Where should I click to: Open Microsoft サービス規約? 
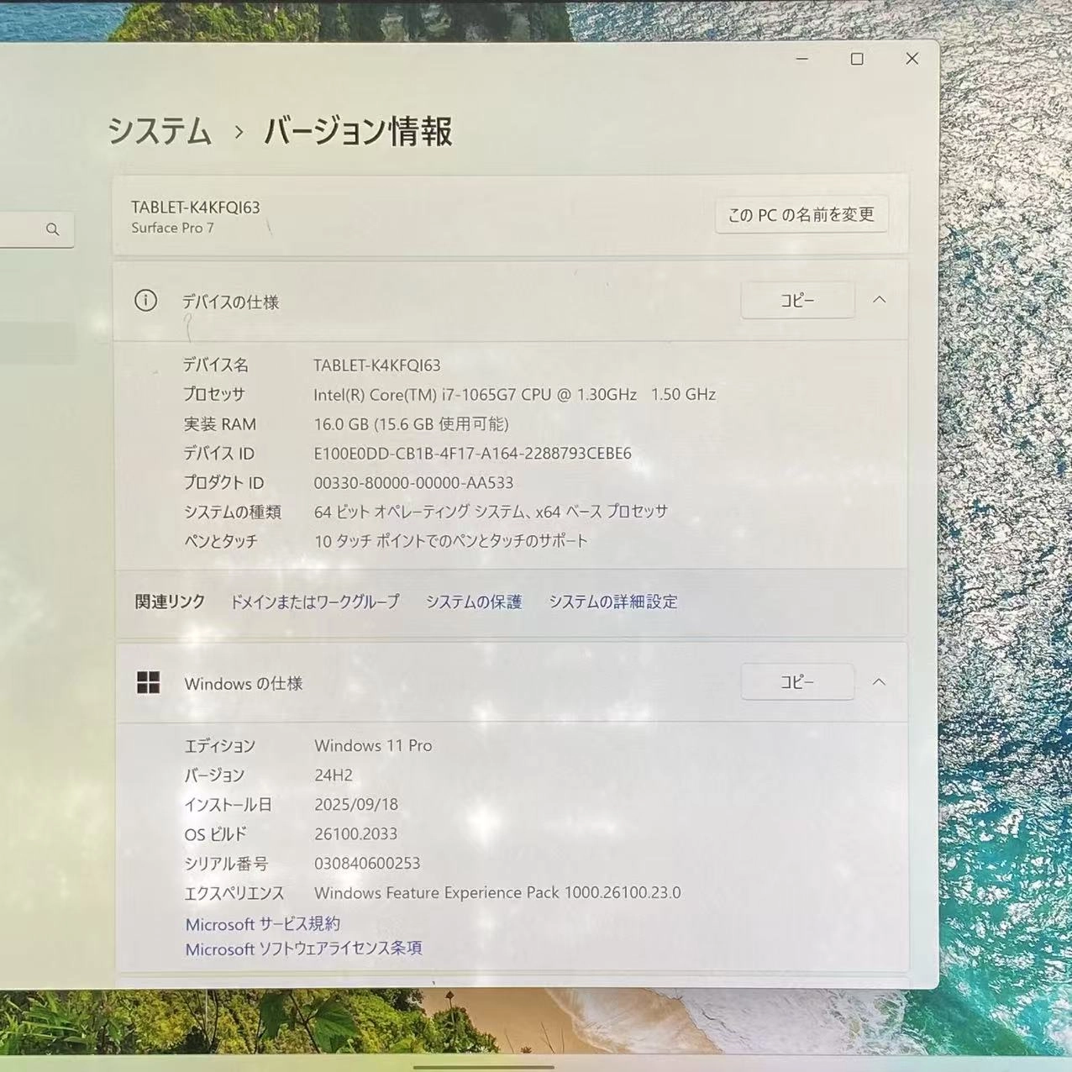point(262,923)
